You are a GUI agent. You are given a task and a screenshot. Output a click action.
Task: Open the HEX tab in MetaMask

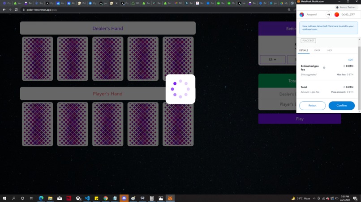330,50
